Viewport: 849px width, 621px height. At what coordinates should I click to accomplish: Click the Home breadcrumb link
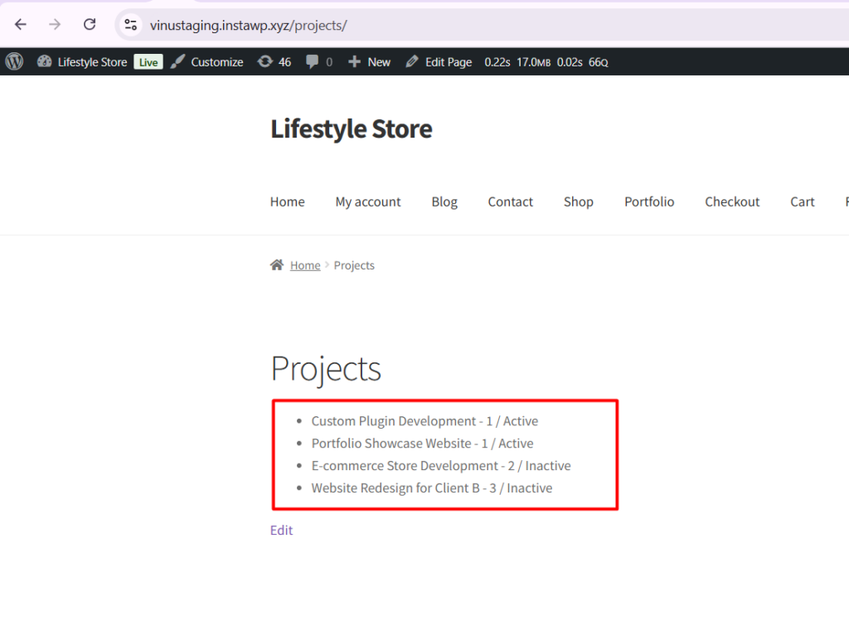305,265
